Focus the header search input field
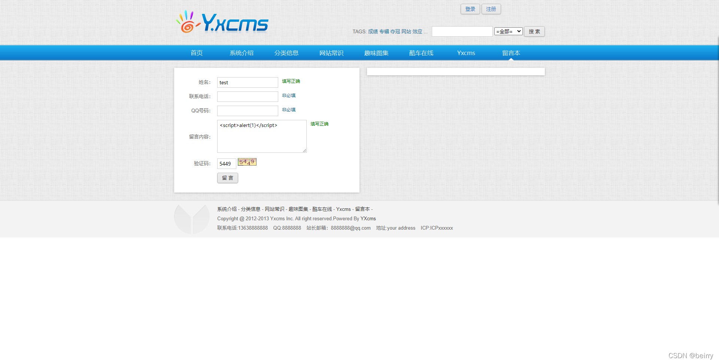719x363 pixels. click(x=462, y=31)
